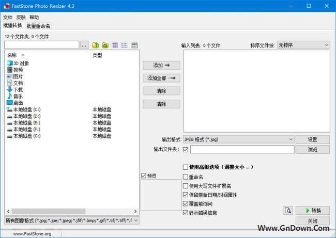This screenshot has width=336, height=238.
Task: Click the file list horizontal scrollbar thumb
Action: point(49,212)
